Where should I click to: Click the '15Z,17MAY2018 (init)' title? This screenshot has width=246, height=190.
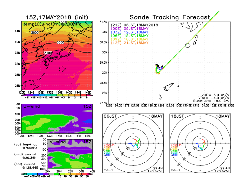[57, 17]
